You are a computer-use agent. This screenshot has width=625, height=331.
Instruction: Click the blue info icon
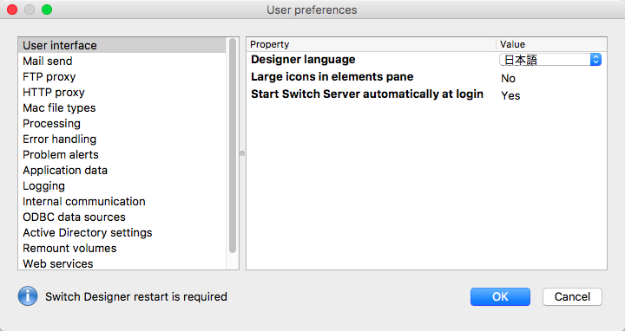click(28, 296)
